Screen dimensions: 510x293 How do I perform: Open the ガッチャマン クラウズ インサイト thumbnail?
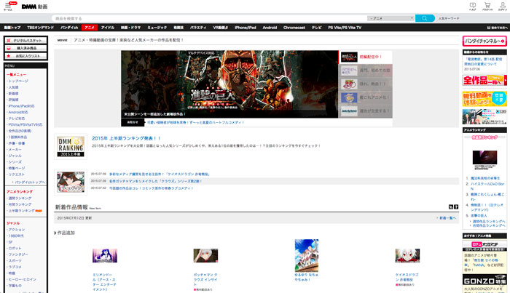205,256
